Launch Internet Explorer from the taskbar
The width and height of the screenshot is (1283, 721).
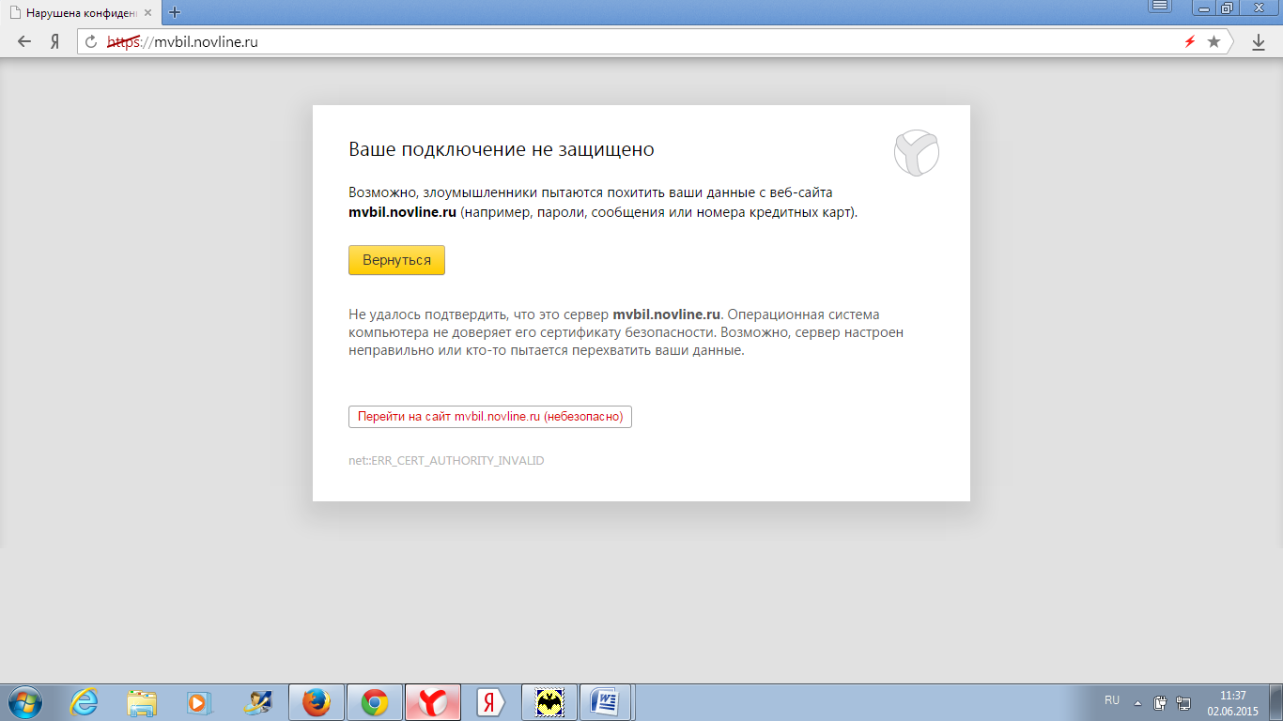(x=84, y=702)
